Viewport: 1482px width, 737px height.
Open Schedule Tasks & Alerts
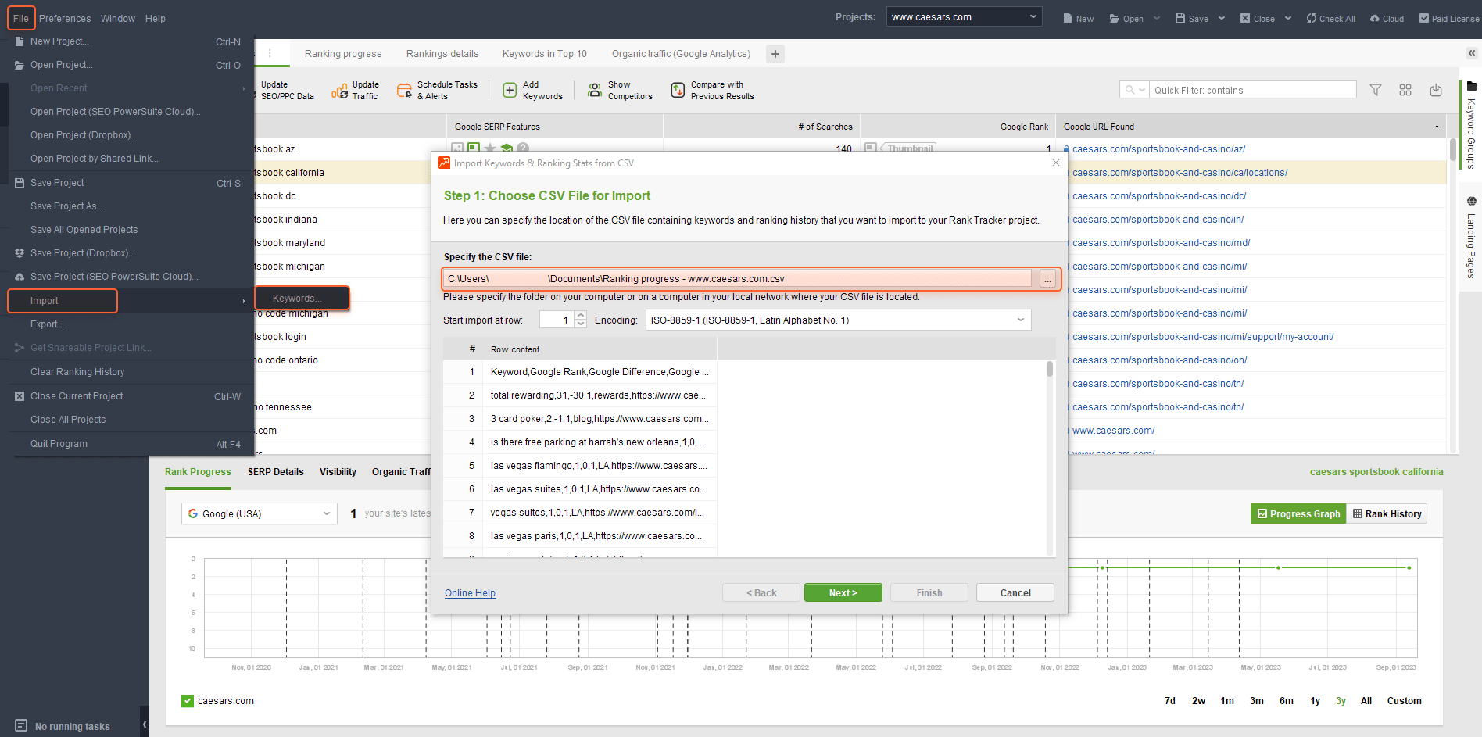437,91
